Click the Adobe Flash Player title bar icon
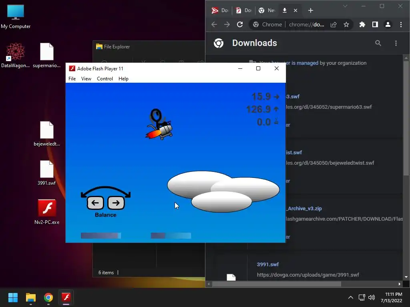The image size is (410, 307). pyautogui.click(x=72, y=68)
